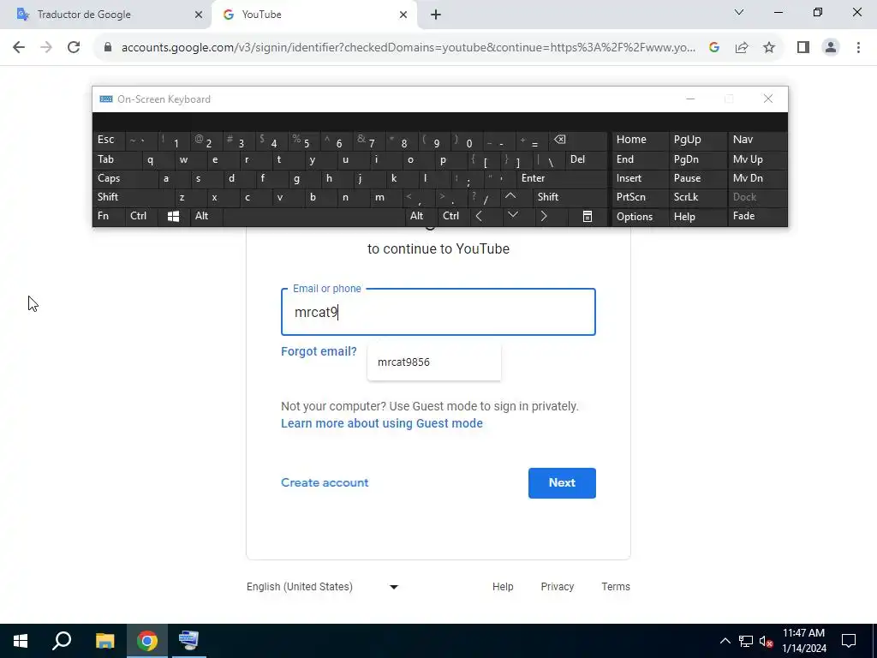Click the Create account link
This screenshot has height=658, width=877.
325,482
